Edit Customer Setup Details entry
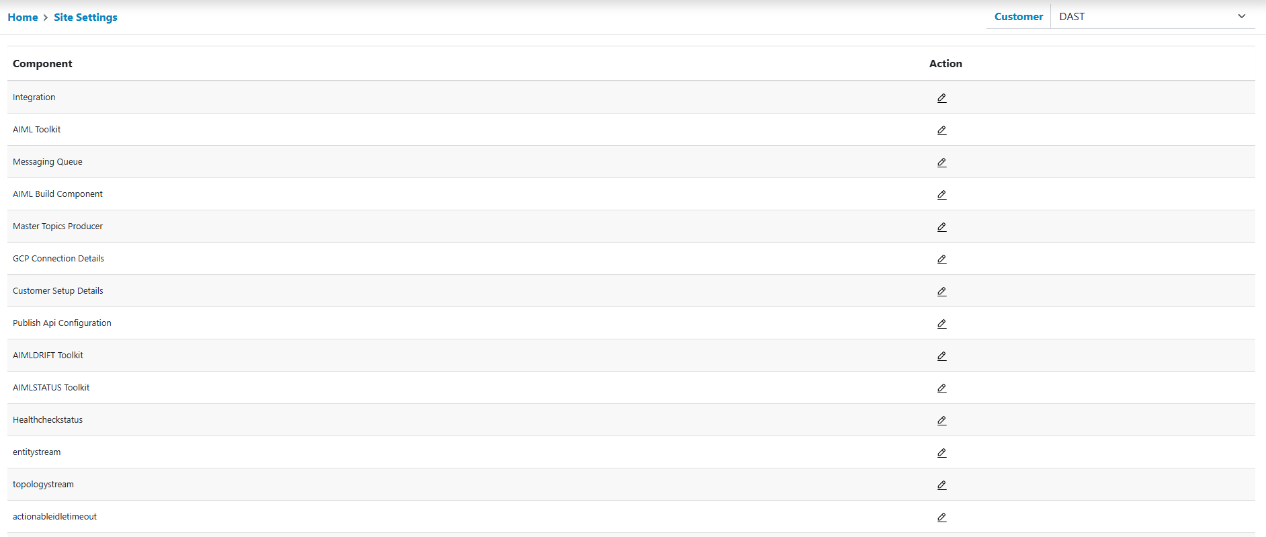 pyautogui.click(x=941, y=292)
